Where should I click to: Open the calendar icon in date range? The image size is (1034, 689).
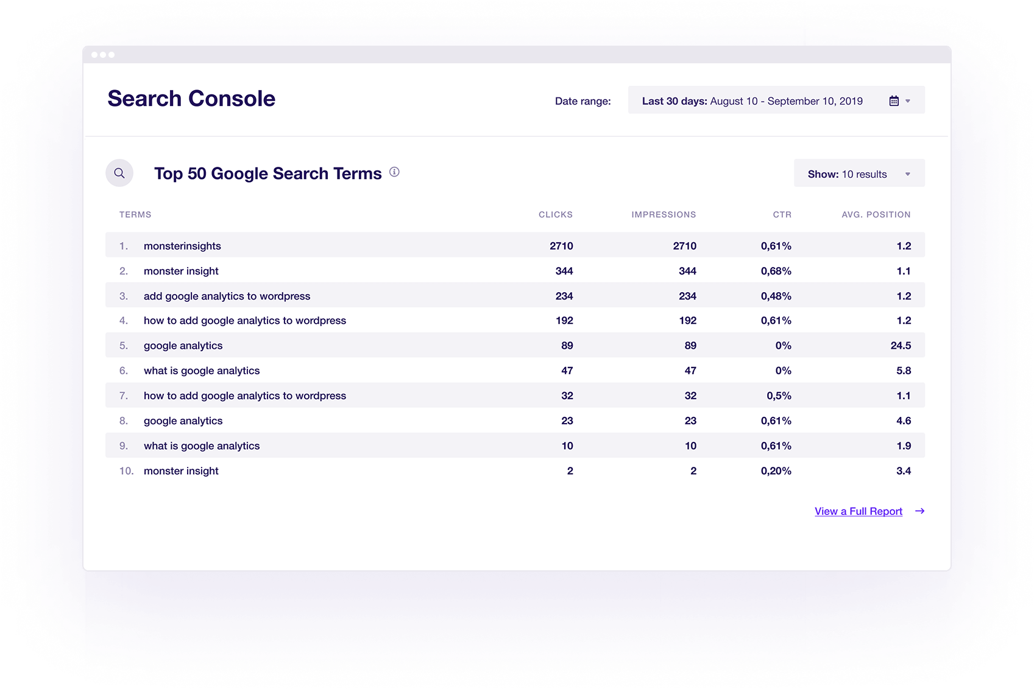point(894,101)
